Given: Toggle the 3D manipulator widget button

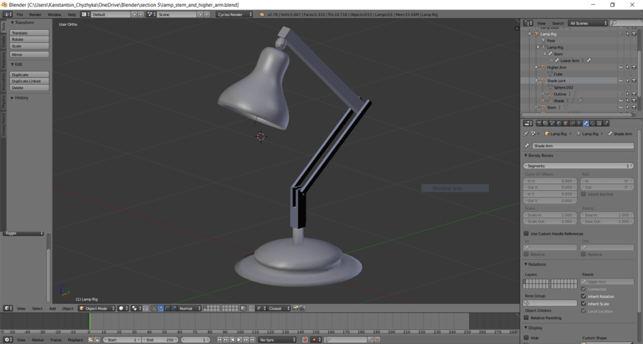Looking at the screenshot, I should [x=155, y=308].
